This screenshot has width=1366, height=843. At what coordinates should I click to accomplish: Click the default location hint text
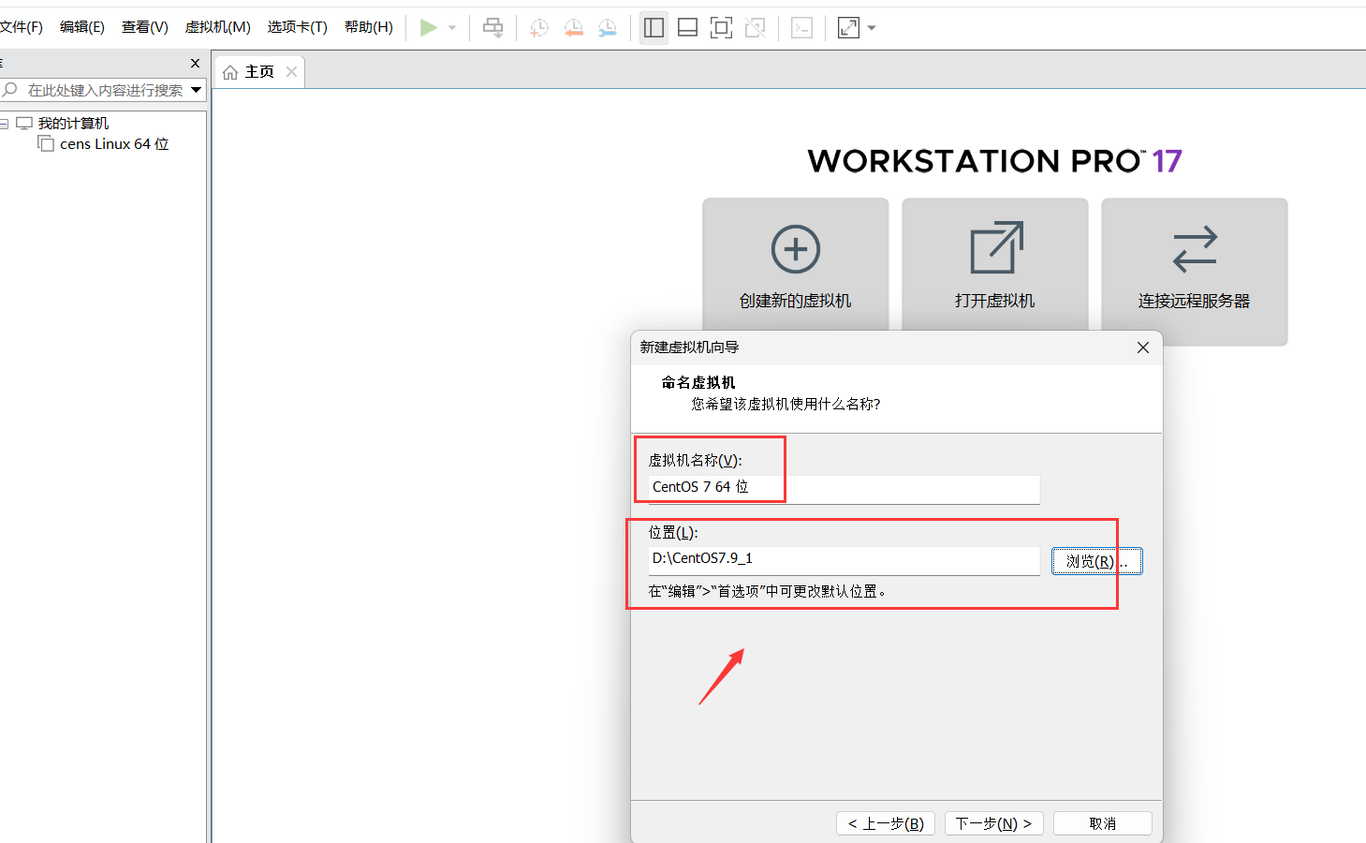767,591
